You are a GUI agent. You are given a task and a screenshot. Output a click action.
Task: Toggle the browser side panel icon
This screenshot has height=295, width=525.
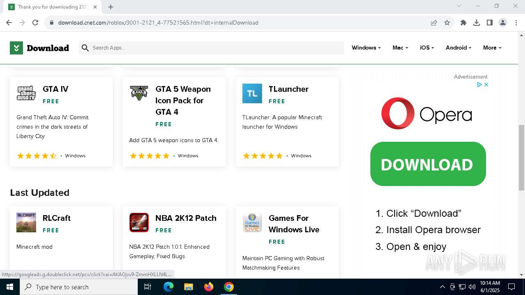coord(490,23)
